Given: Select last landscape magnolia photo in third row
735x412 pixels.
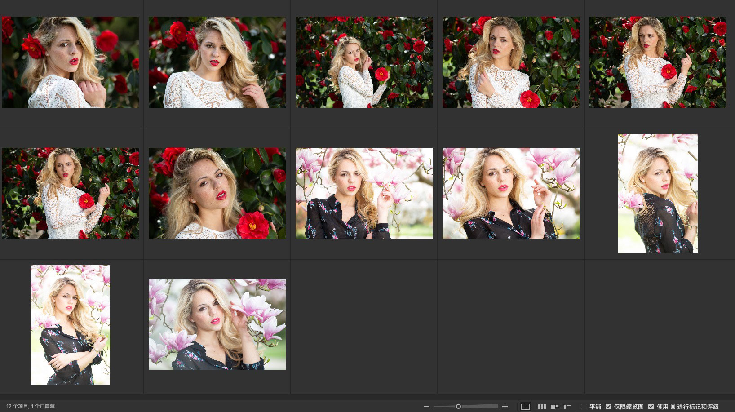Looking at the screenshot, I should click(217, 324).
